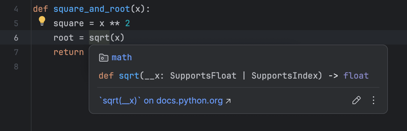This screenshot has height=131, width=407.
Task: Click line number 7 in the gutter
Action: (16, 52)
